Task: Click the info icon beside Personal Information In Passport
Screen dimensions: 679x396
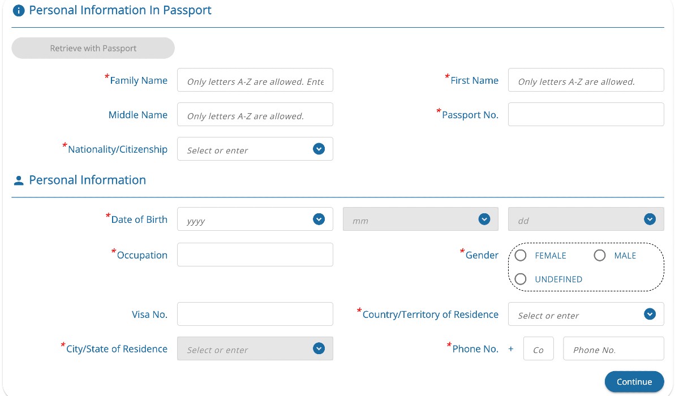Action: pos(19,11)
